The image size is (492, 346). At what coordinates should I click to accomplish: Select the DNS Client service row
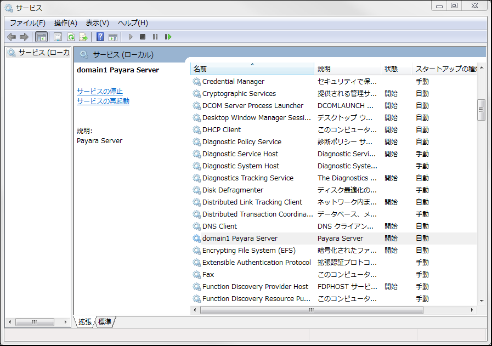(220, 226)
